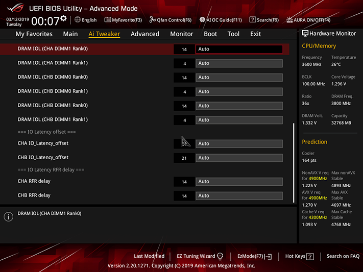Open the Advanced tab

tap(145, 34)
